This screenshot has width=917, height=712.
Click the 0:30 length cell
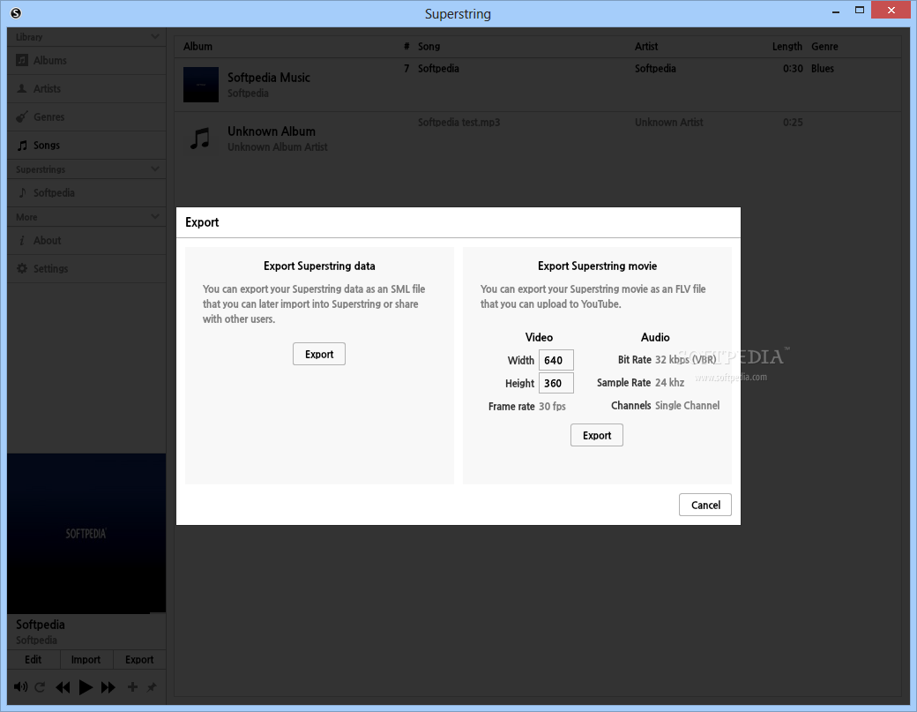pyautogui.click(x=793, y=69)
